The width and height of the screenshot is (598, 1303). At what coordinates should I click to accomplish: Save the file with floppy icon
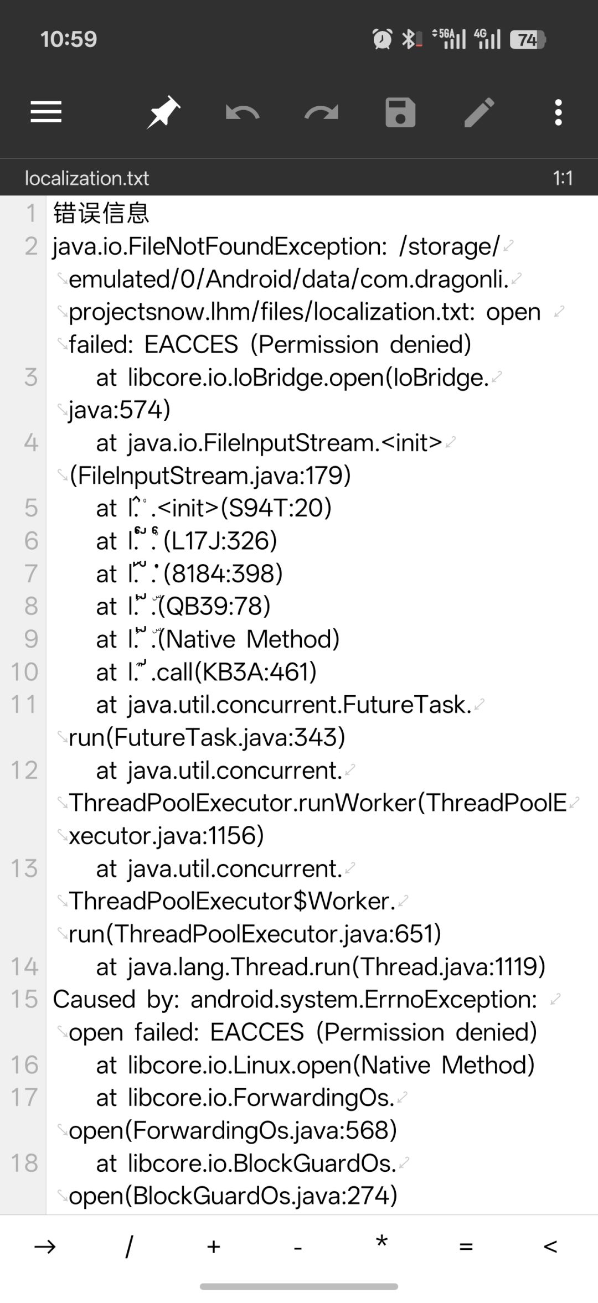400,112
